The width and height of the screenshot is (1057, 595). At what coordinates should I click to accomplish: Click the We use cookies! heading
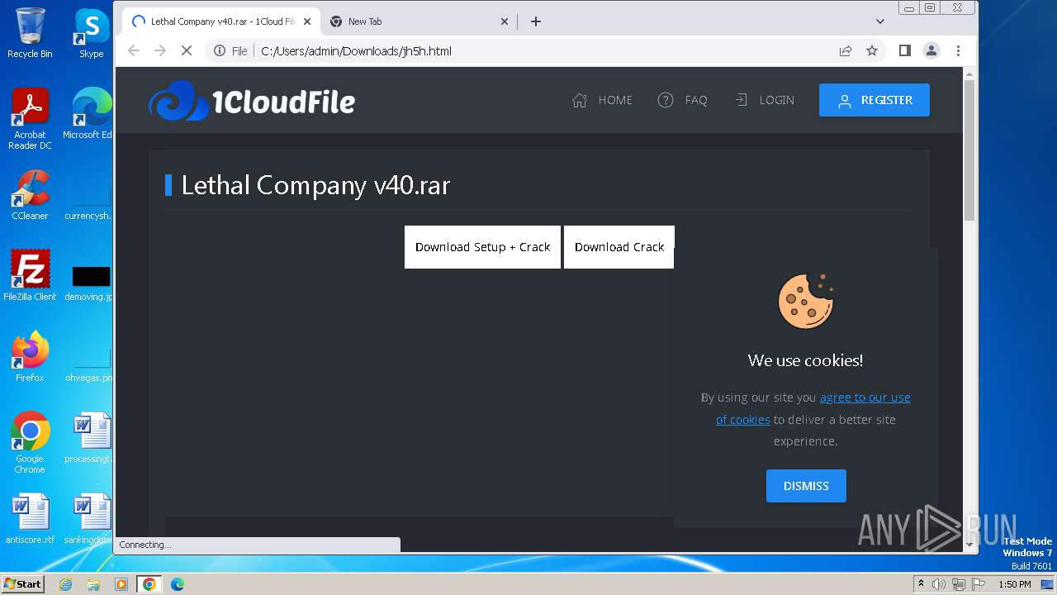(x=805, y=360)
